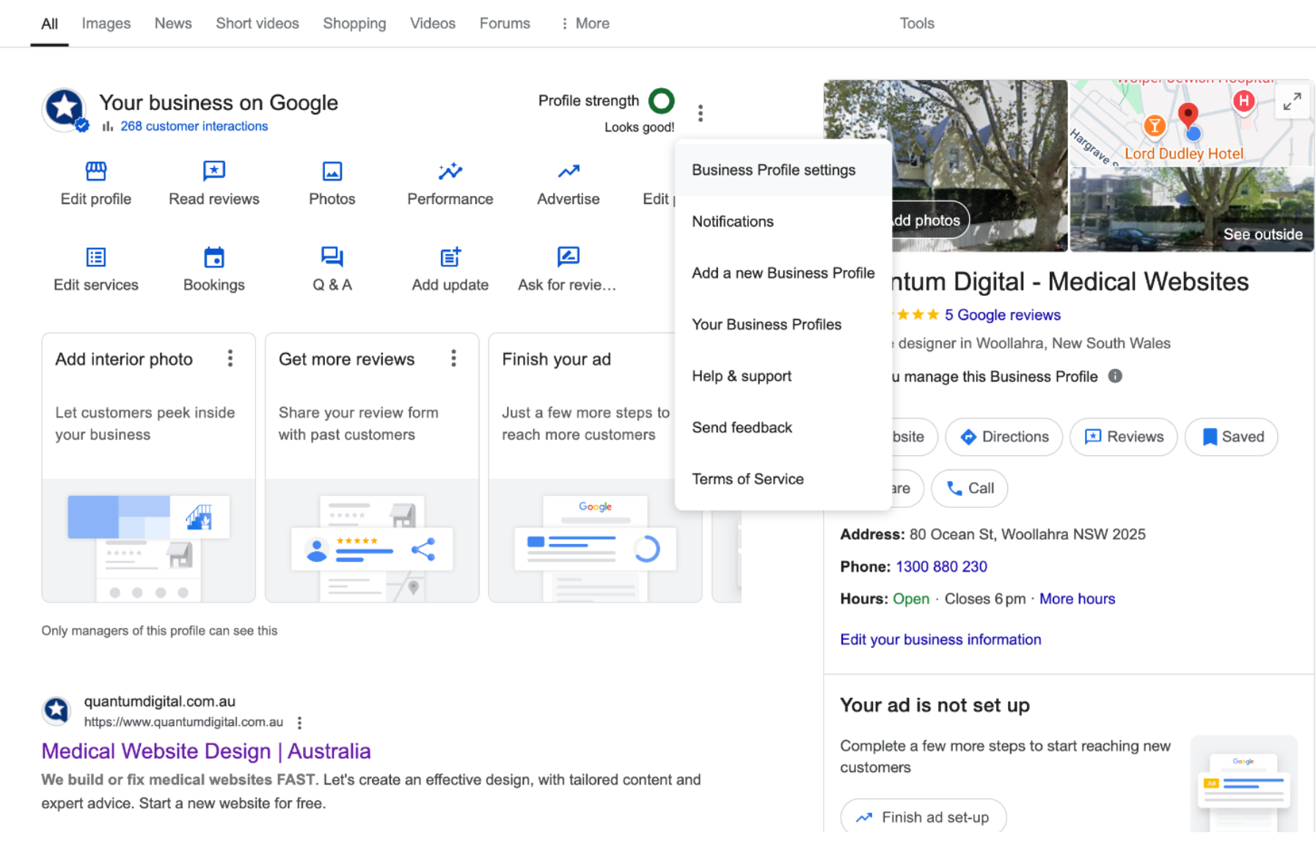
Task: Click Lord Dudley Hotel label on map
Action: [x=1184, y=153]
